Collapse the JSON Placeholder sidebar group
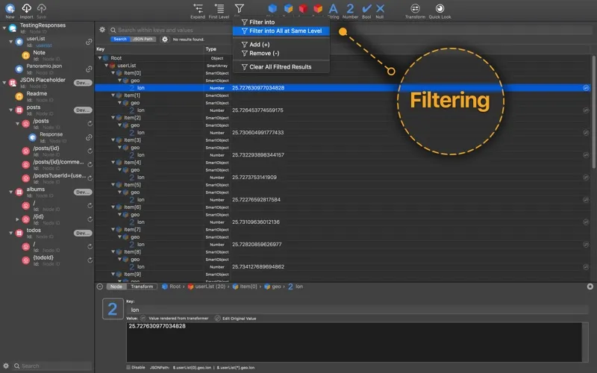The image size is (597, 373). [x=4, y=83]
